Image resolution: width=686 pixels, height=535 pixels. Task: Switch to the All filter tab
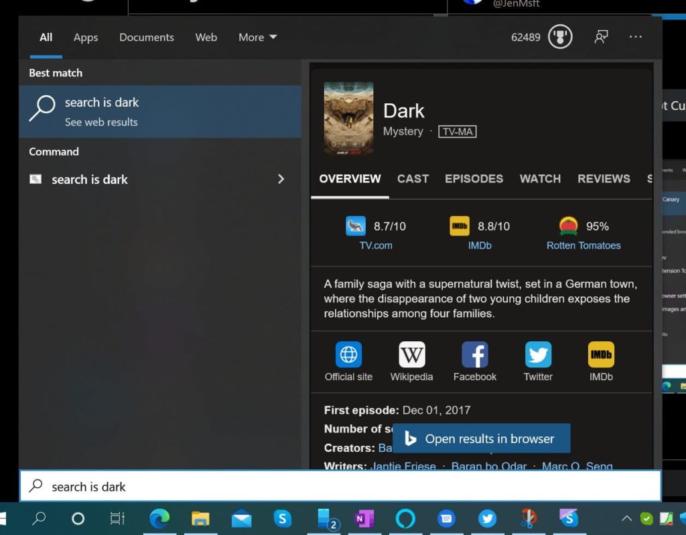pos(46,38)
